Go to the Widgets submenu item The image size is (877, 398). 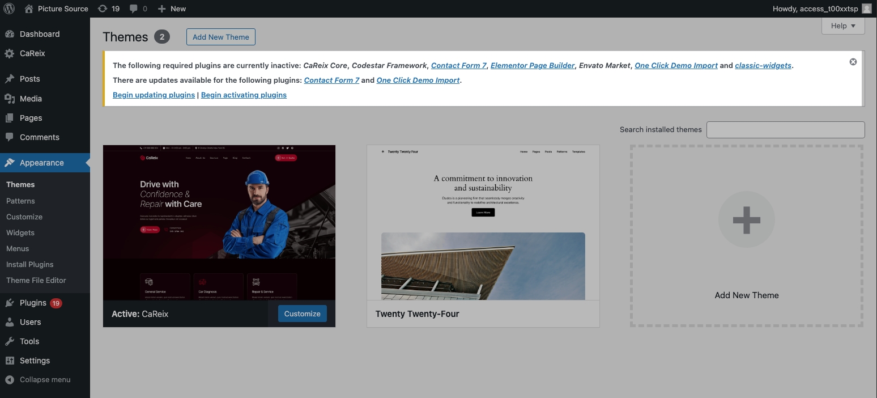pyautogui.click(x=20, y=232)
